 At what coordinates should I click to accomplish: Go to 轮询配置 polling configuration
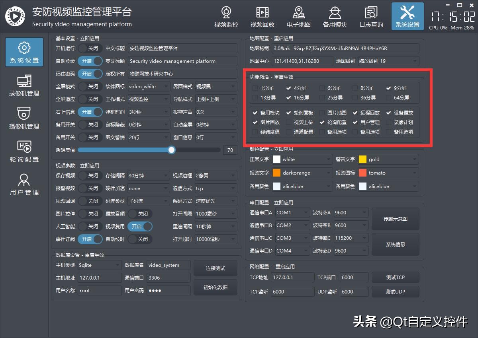coord(24,151)
